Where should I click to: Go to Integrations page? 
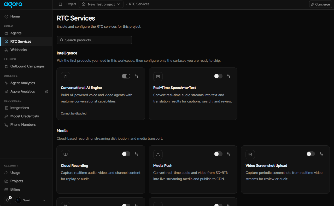26,108
